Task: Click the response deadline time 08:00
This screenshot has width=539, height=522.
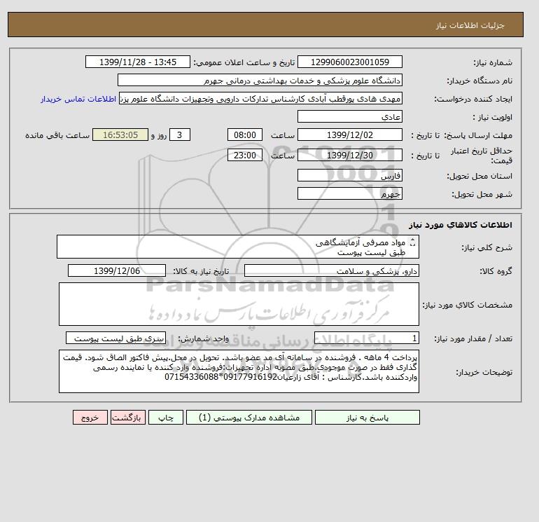Action: click(245, 135)
